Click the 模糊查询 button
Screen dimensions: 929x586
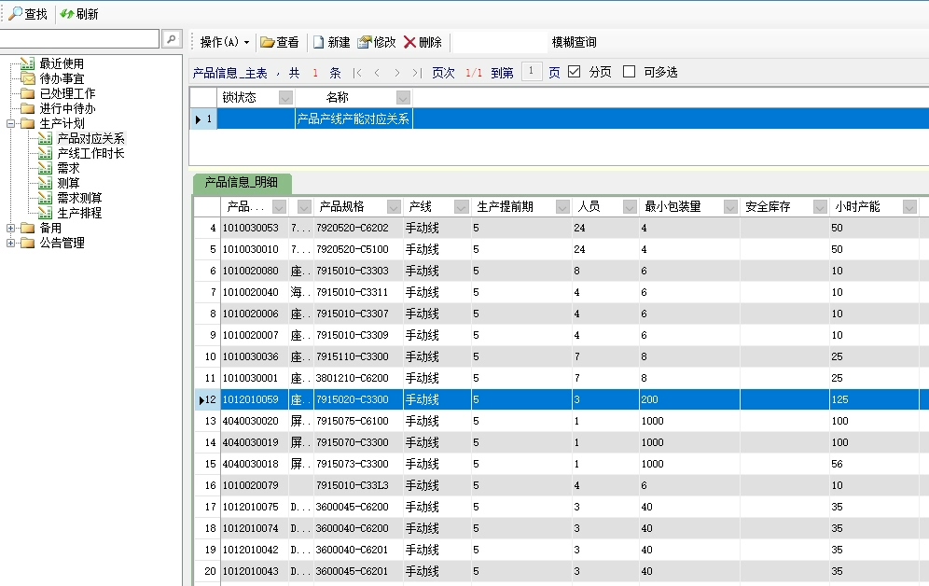click(575, 42)
